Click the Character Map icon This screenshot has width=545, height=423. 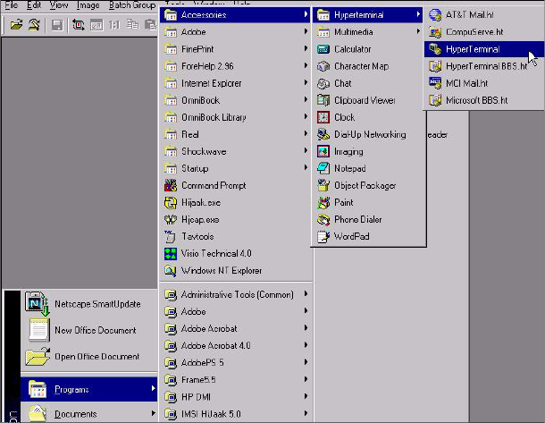pyautogui.click(x=323, y=66)
